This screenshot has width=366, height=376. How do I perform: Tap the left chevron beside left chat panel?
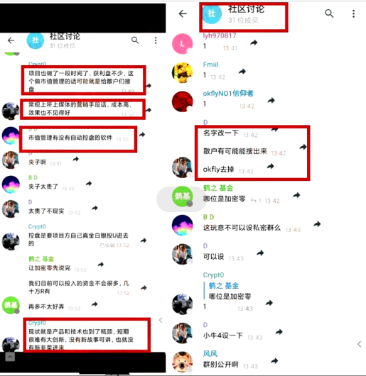click(x=161, y=320)
